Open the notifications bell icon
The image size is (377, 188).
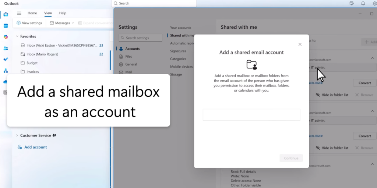(x=363, y=3)
